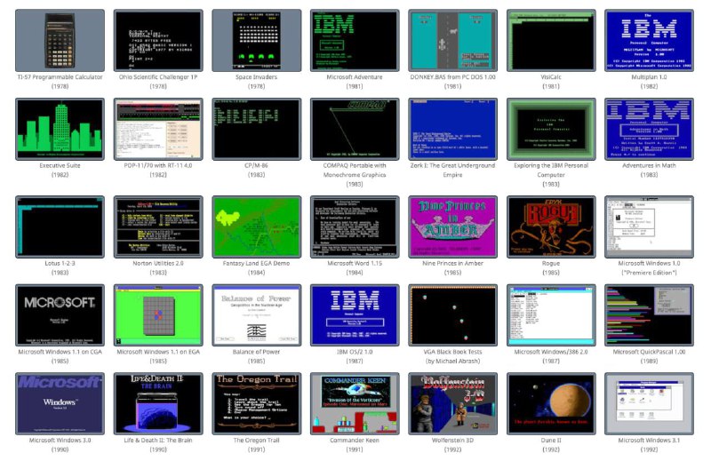The image size is (711, 461).
Task: Click the Multiplan 1.0 caption link
Action: [x=649, y=77]
